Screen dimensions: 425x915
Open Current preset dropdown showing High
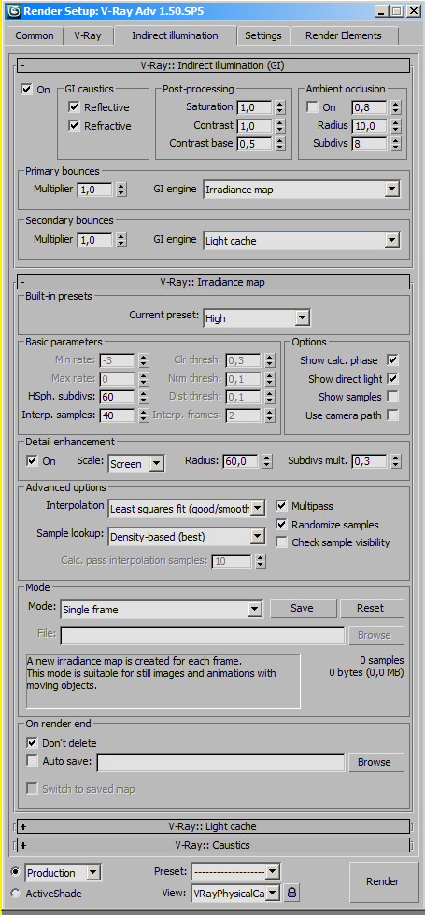257,318
